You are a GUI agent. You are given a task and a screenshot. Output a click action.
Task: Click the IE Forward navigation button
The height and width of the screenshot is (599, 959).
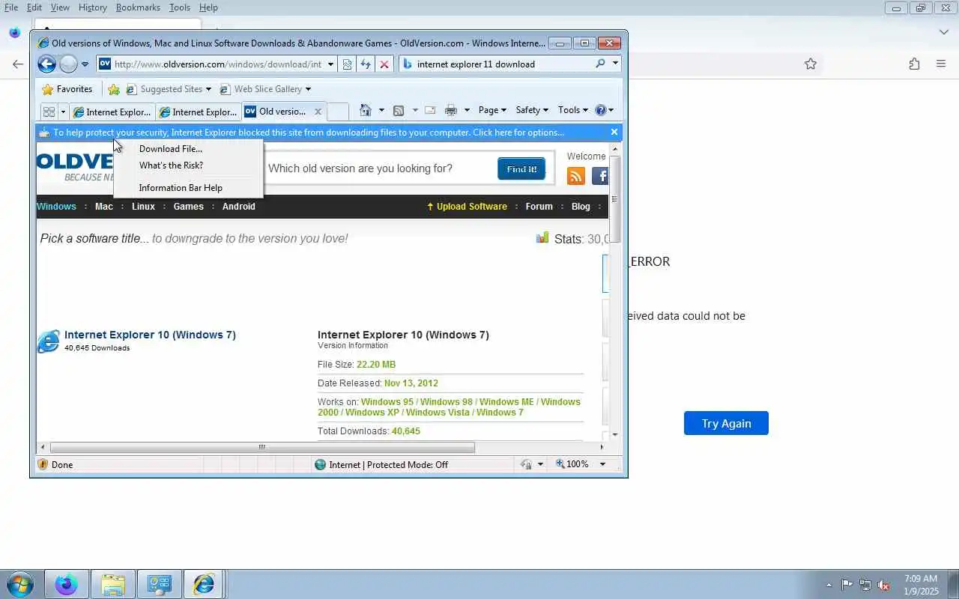tap(68, 64)
